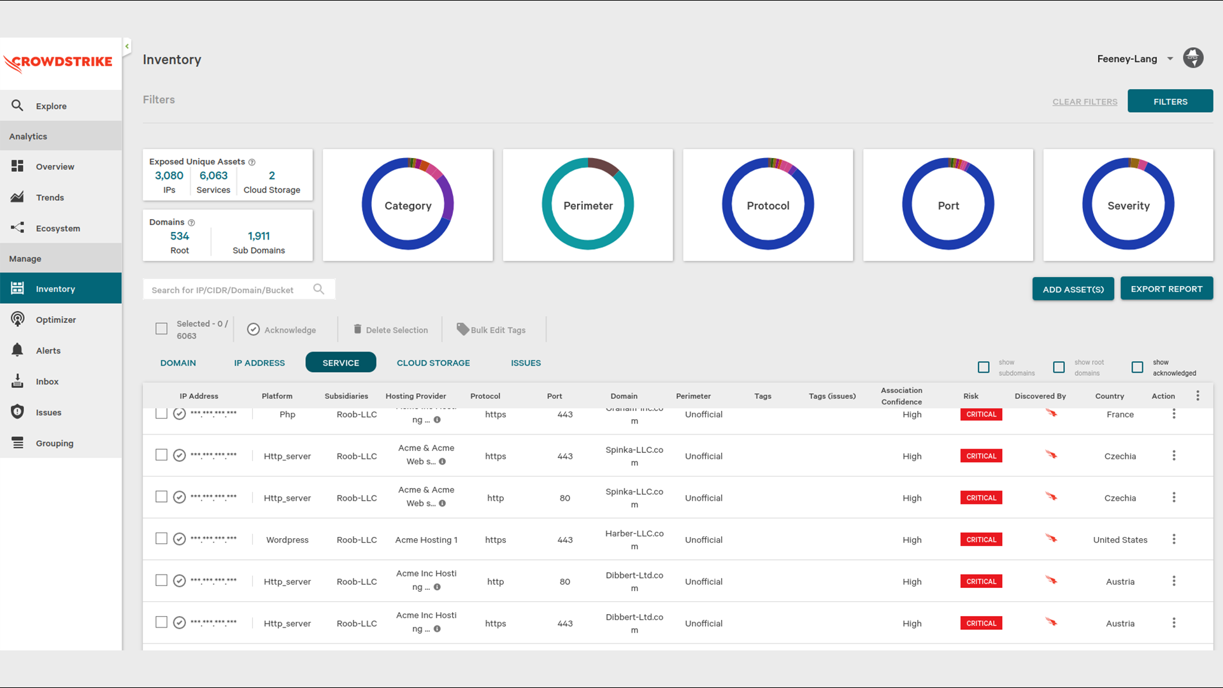Screen dimensions: 1223x688
Task: Check the Php row checkbox
Action: point(161,413)
